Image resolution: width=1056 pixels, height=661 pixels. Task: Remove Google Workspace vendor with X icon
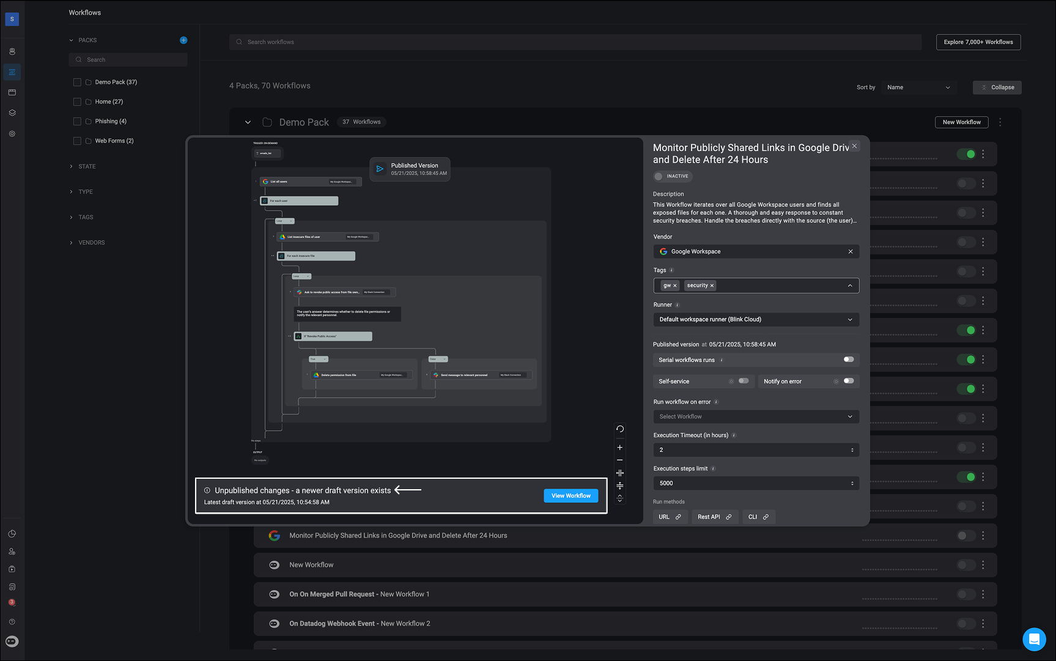point(850,251)
